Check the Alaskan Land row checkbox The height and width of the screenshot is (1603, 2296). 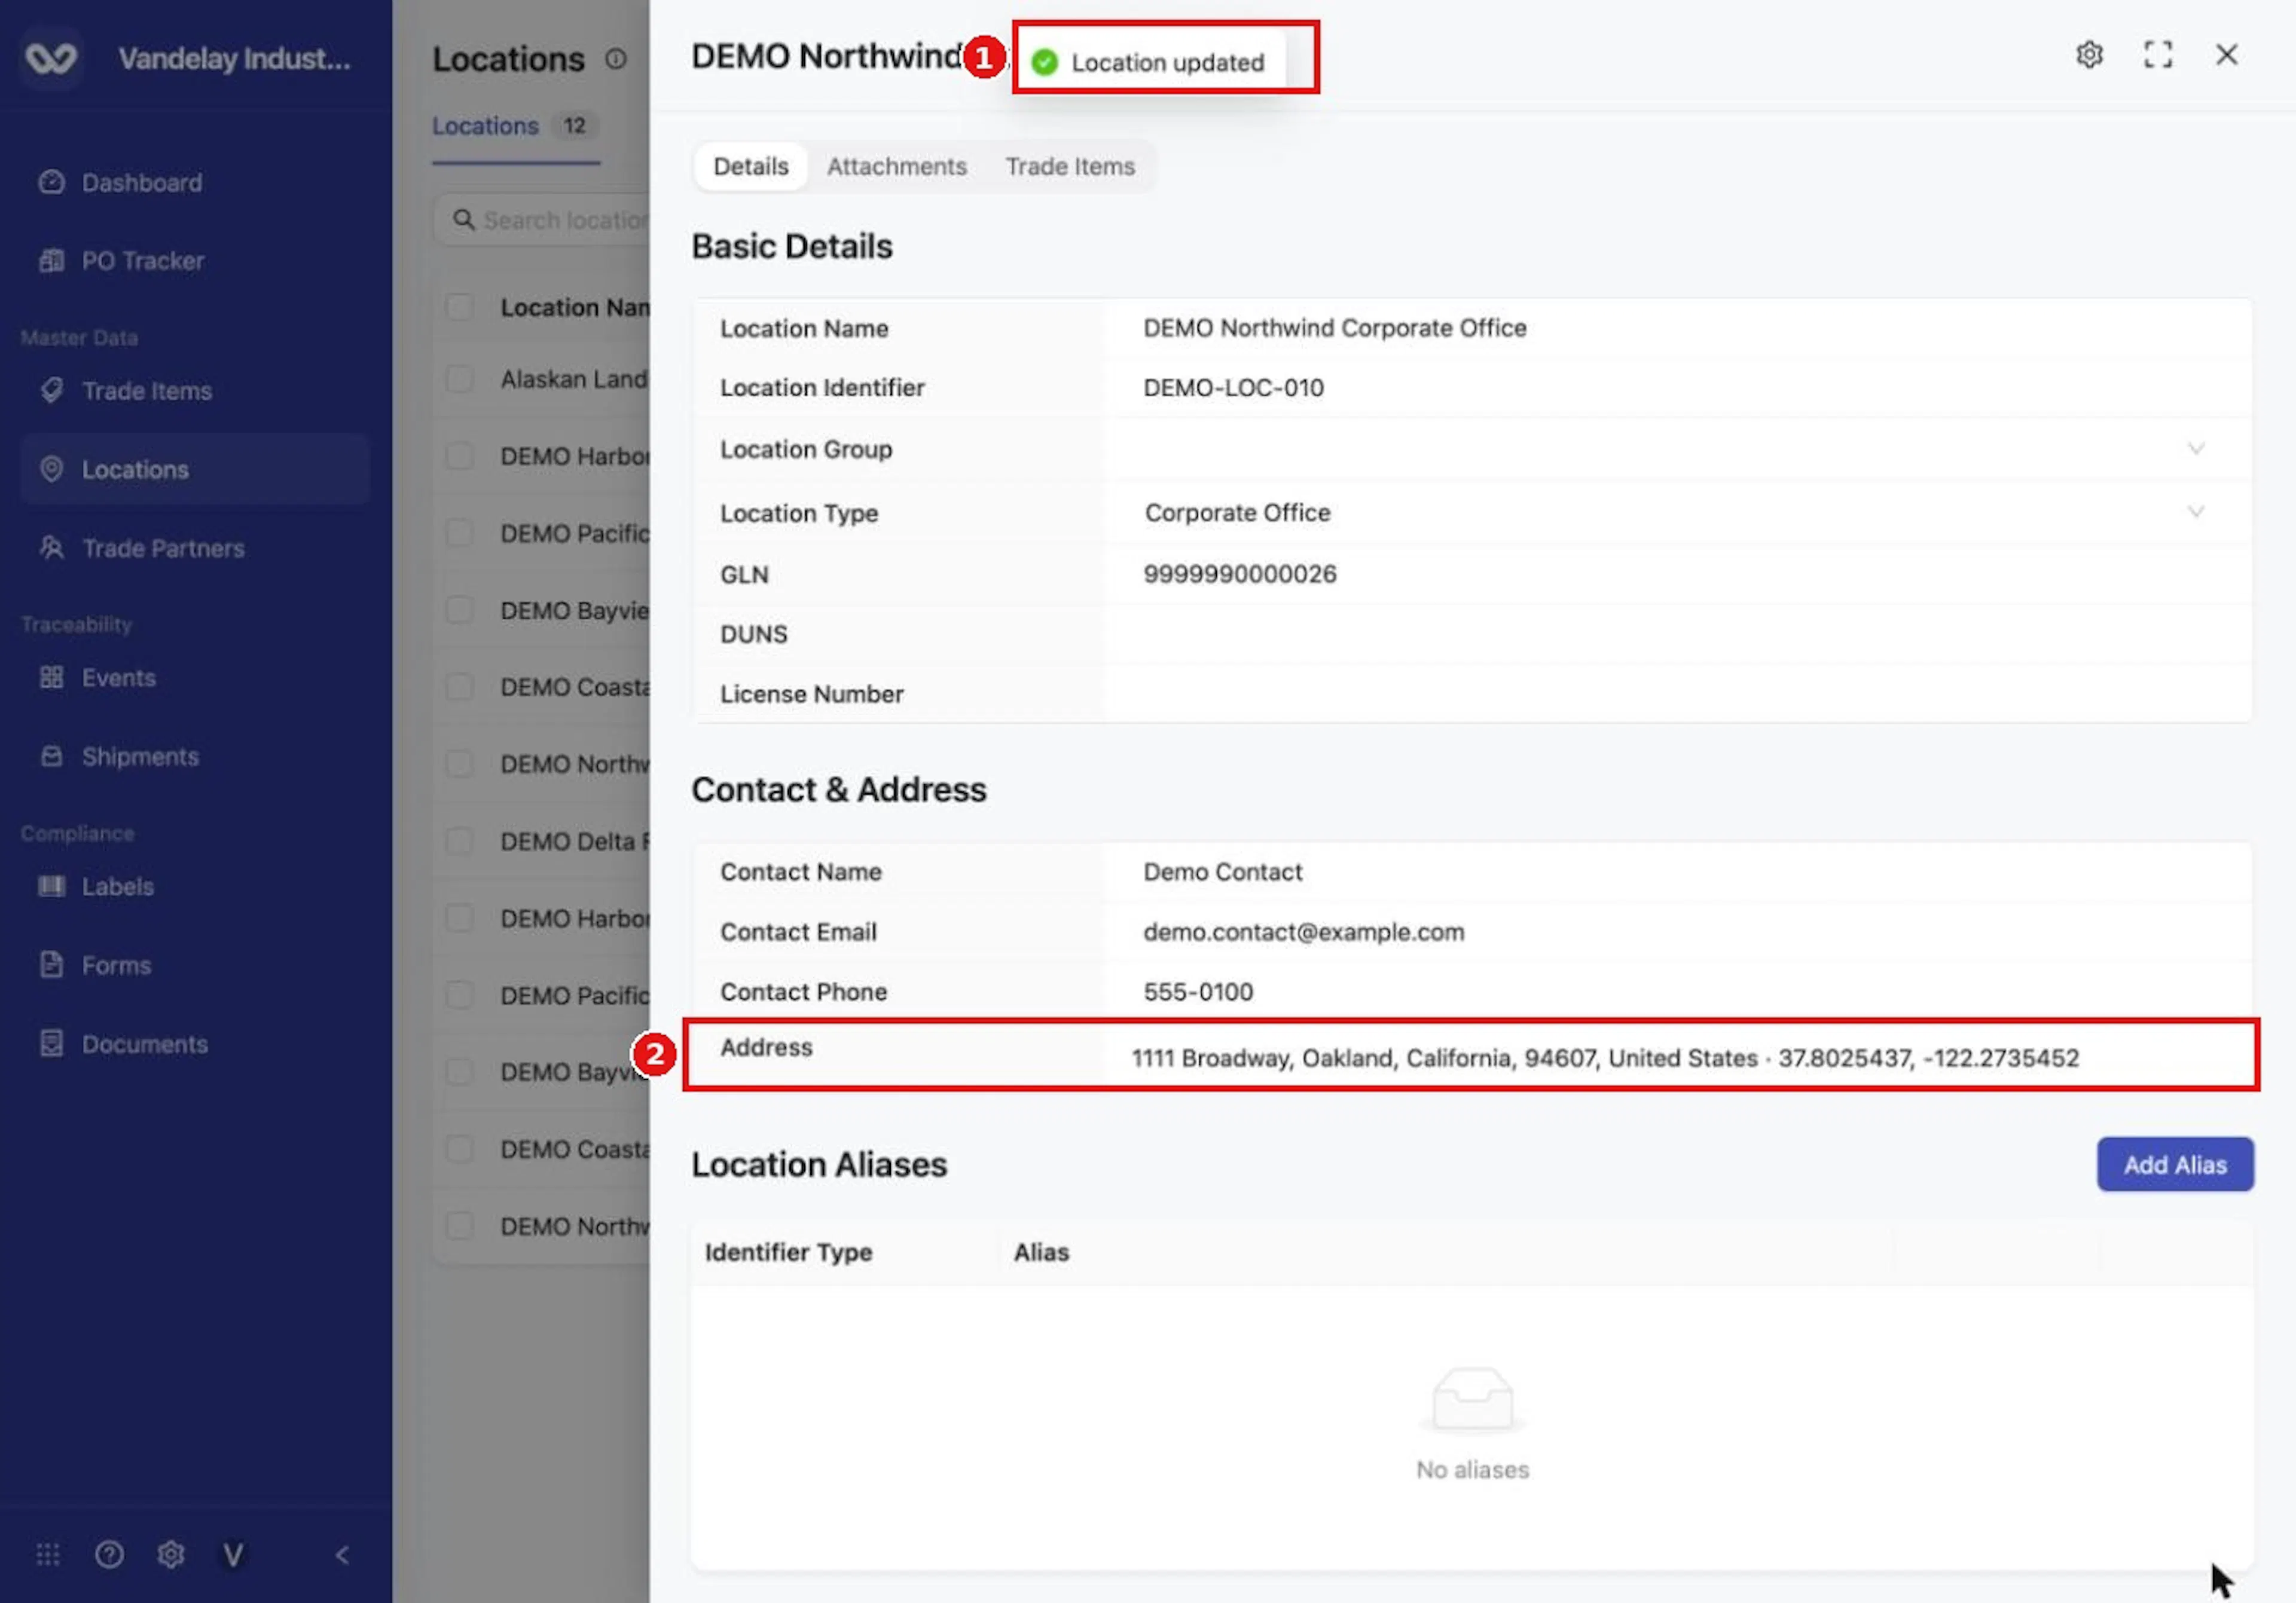pos(460,379)
